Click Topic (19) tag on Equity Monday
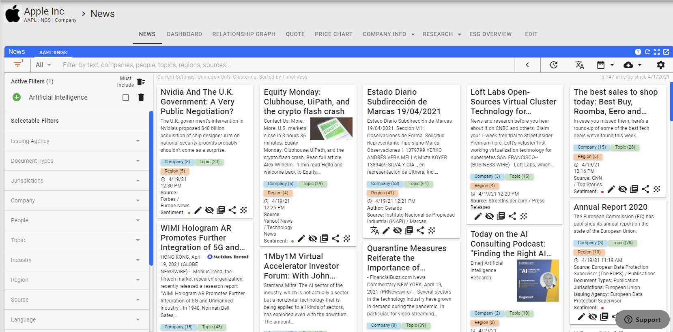The image size is (673, 332). tap(313, 184)
